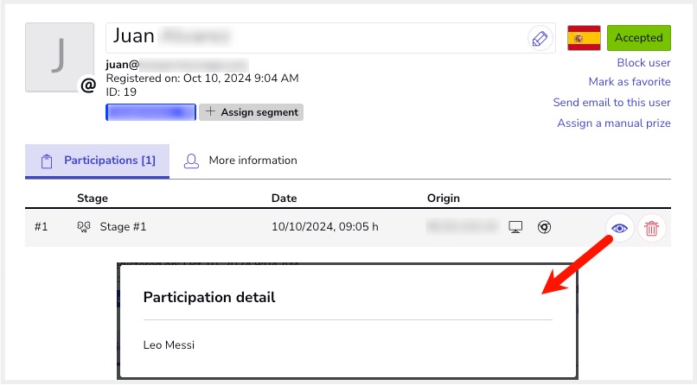View participation detail with the eye icon
The height and width of the screenshot is (385, 697).
pos(619,228)
